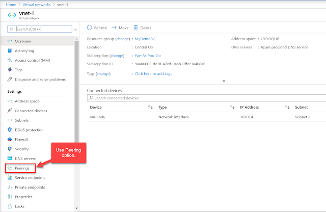The height and width of the screenshot is (212, 326).
Task: Click the Tags icon in the sidebar
Action: tap(10, 69)
